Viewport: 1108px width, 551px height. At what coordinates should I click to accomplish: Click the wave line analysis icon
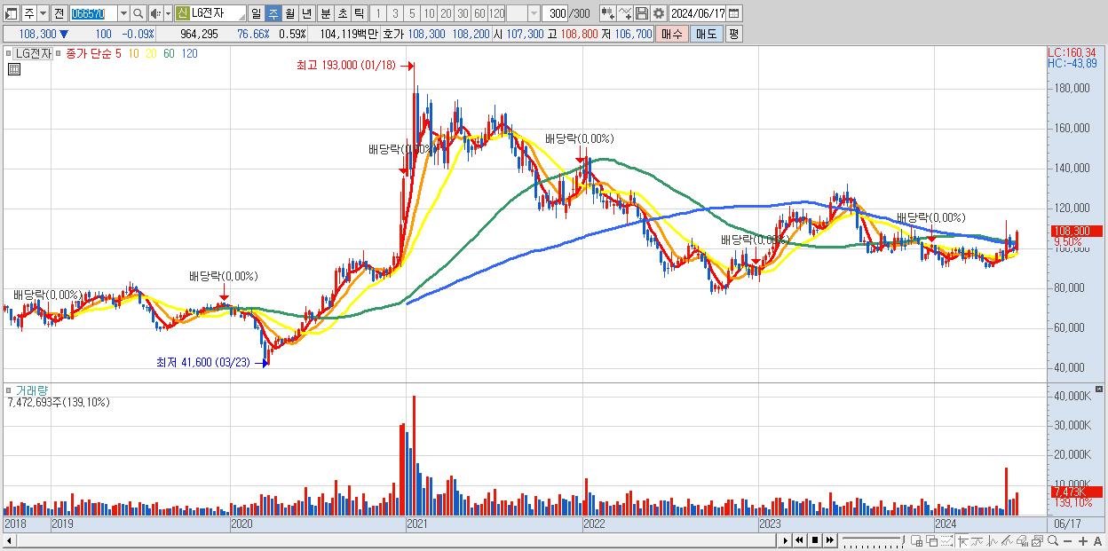point(993,541)
